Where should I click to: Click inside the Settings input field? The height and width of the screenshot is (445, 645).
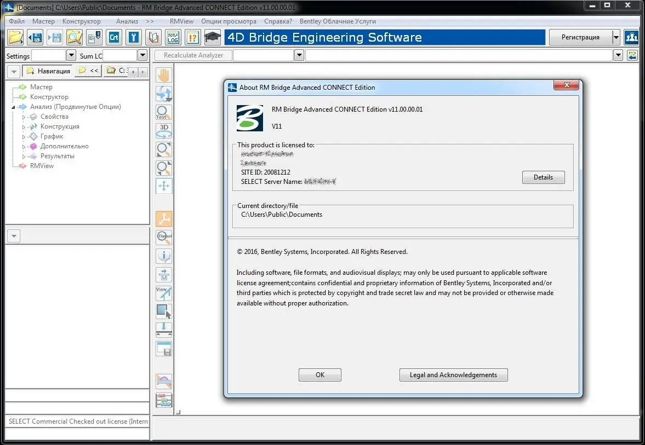[49, 55]
